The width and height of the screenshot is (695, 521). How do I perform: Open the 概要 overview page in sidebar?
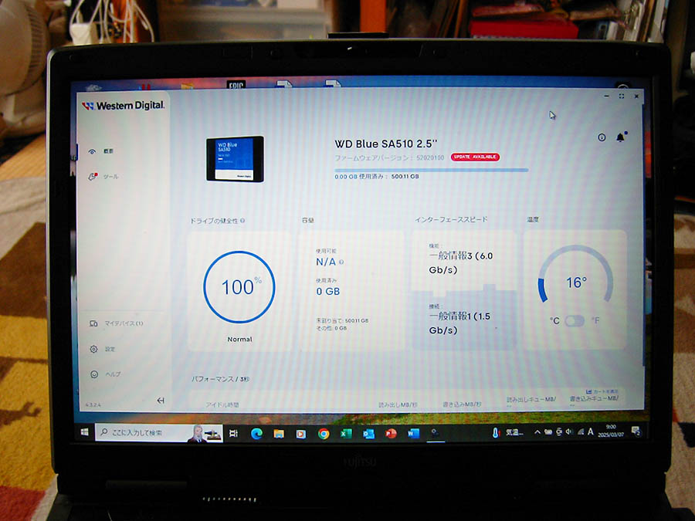[x=101, y=151]
